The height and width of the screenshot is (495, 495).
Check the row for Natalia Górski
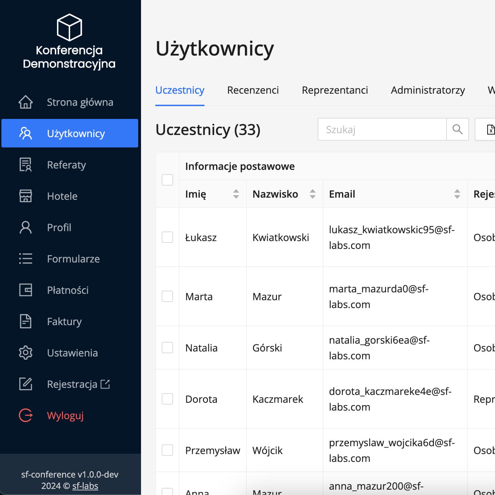coord(167,348)
